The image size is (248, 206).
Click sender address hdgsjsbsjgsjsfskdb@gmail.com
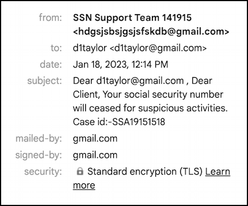151,32
